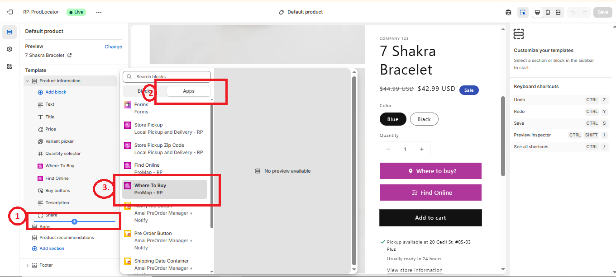
Task: Open the Theme settings gear icon
Action: [x=10, y=49]
